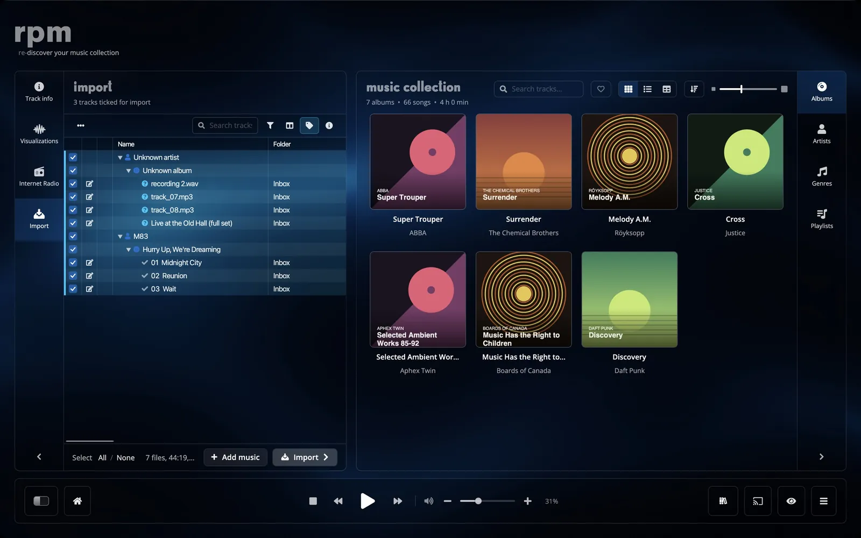This screenshot has height=538, width=861.
Task: Switch collection to table view
Action: tap(667, 89)
